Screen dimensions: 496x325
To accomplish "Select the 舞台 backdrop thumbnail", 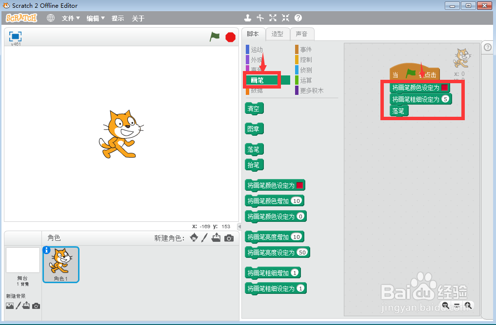I will [x=23, y=260].
